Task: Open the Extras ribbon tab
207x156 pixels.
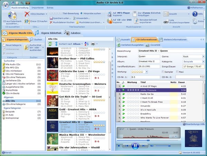Action: (50, 8)
